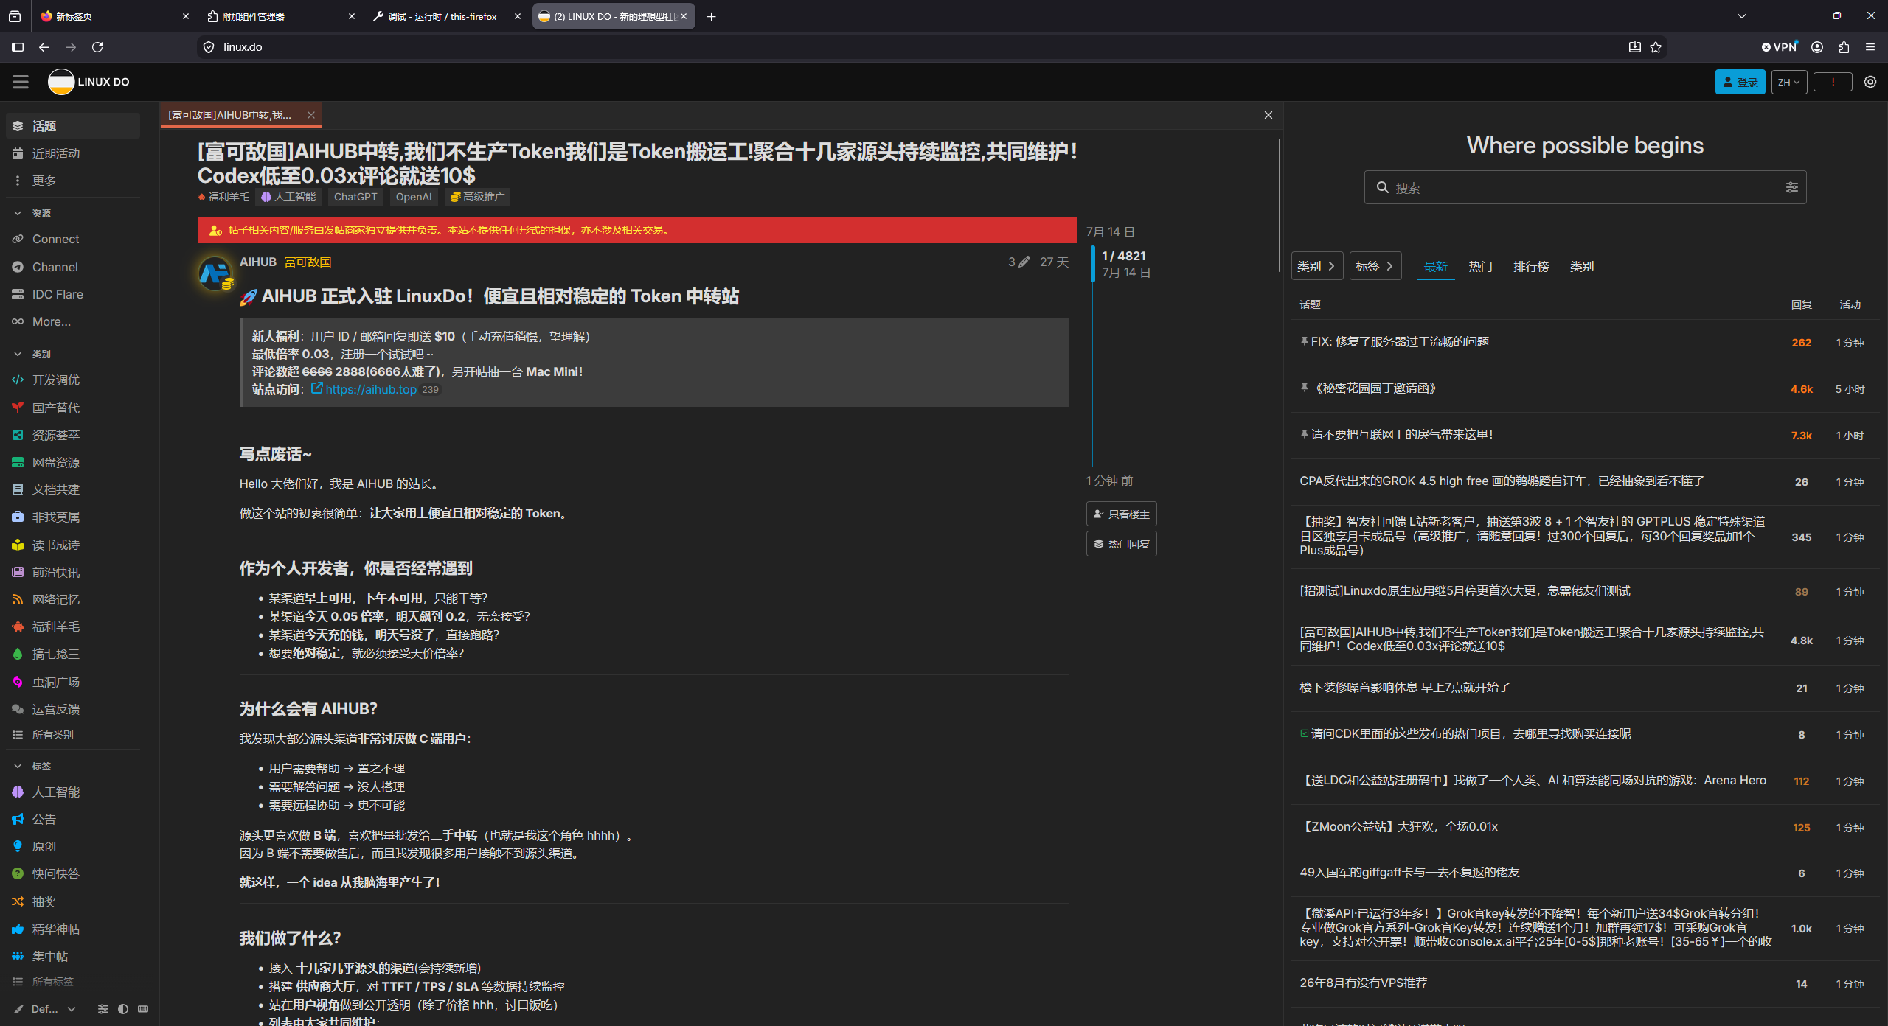
Task: Open the 标签 filter dropdown in topic list
Action: [x=1375, y=266]
